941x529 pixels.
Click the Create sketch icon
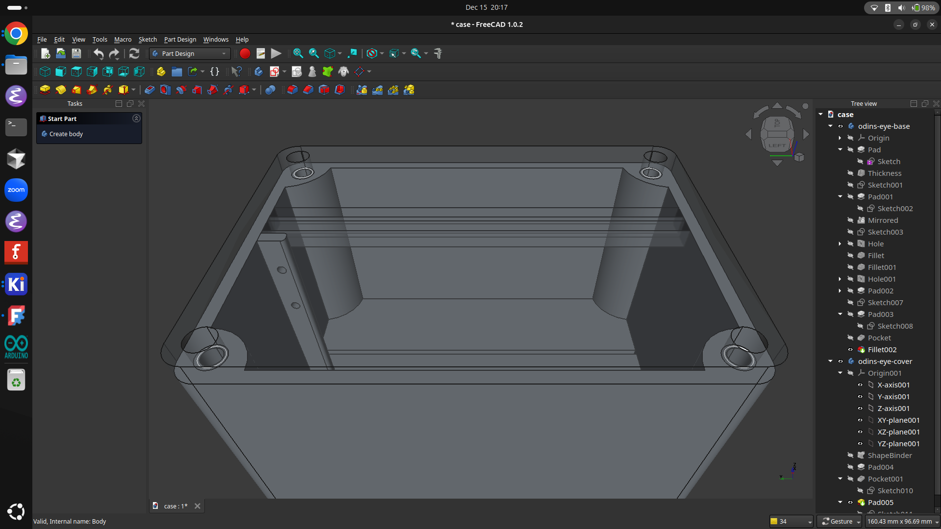274,72
